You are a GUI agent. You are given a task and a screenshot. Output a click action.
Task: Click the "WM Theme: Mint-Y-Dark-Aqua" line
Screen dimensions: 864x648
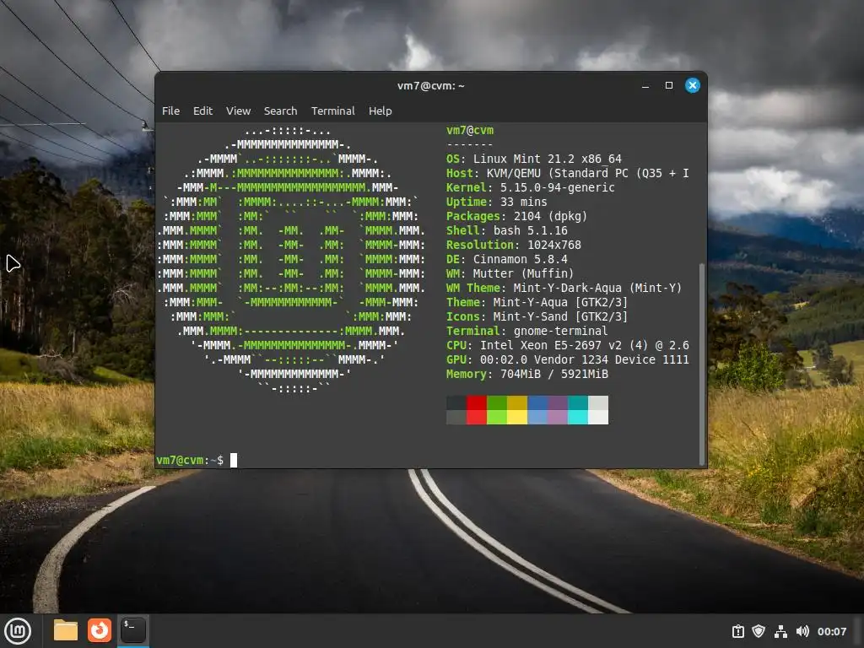pos(564,288)
